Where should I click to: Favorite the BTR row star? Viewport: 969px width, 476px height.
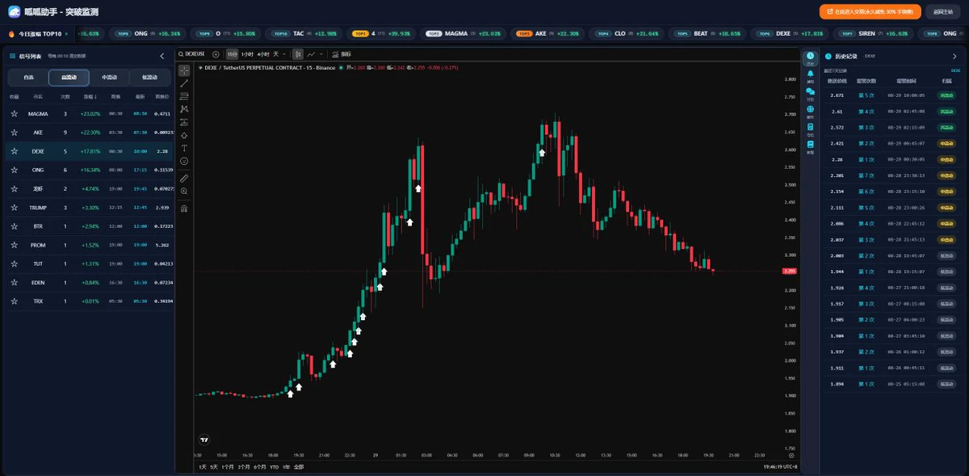click(x=14, y=226)
